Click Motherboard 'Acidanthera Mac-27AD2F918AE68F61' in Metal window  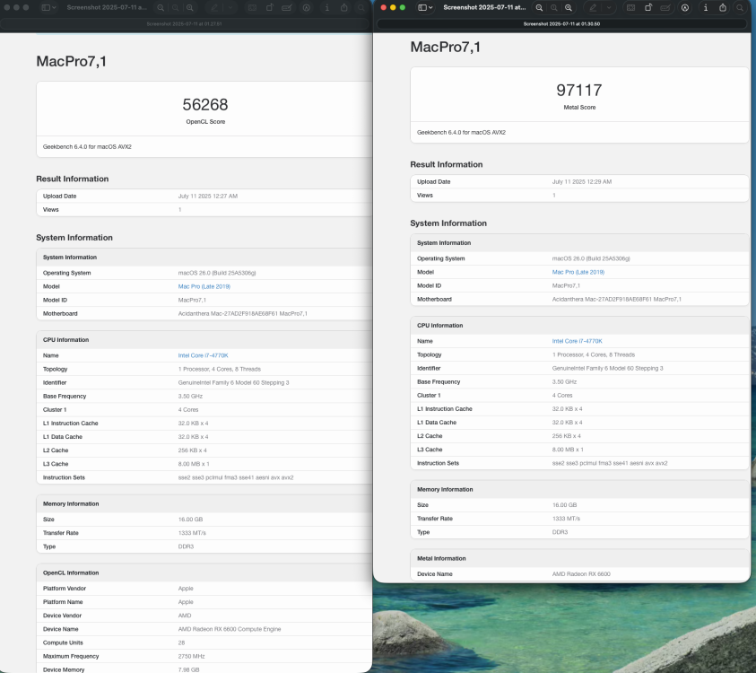(617, 299)
